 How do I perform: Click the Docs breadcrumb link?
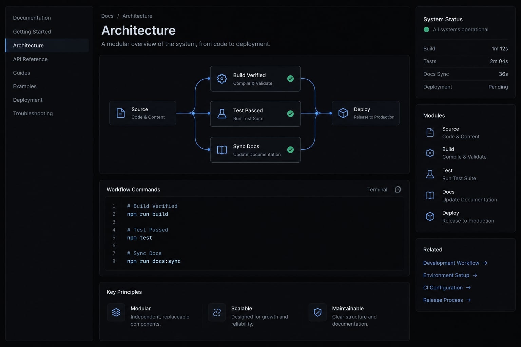107,16
